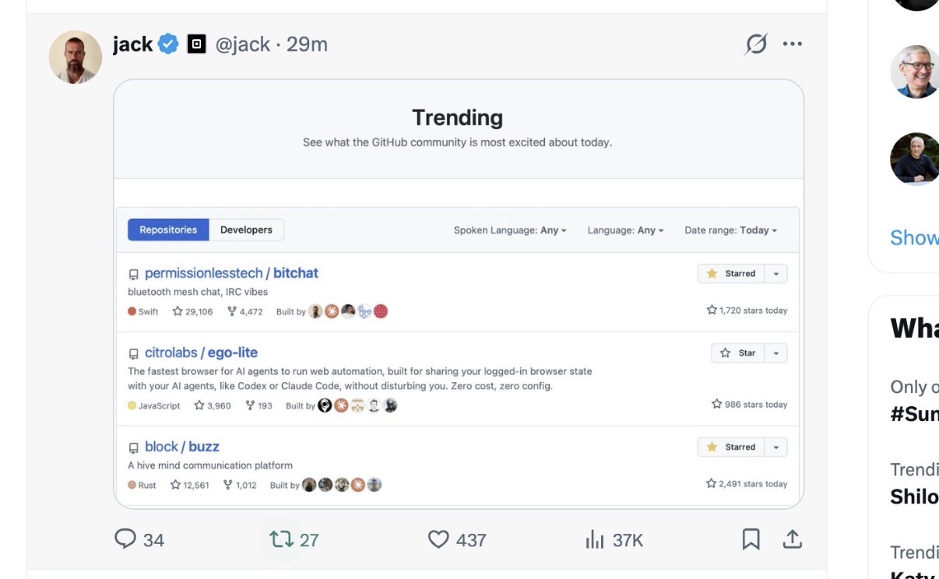Open the permissionlesstech / bitchat repository link
Image resolution: width=939 pixels, height=579 pixels.
(231, 273)
